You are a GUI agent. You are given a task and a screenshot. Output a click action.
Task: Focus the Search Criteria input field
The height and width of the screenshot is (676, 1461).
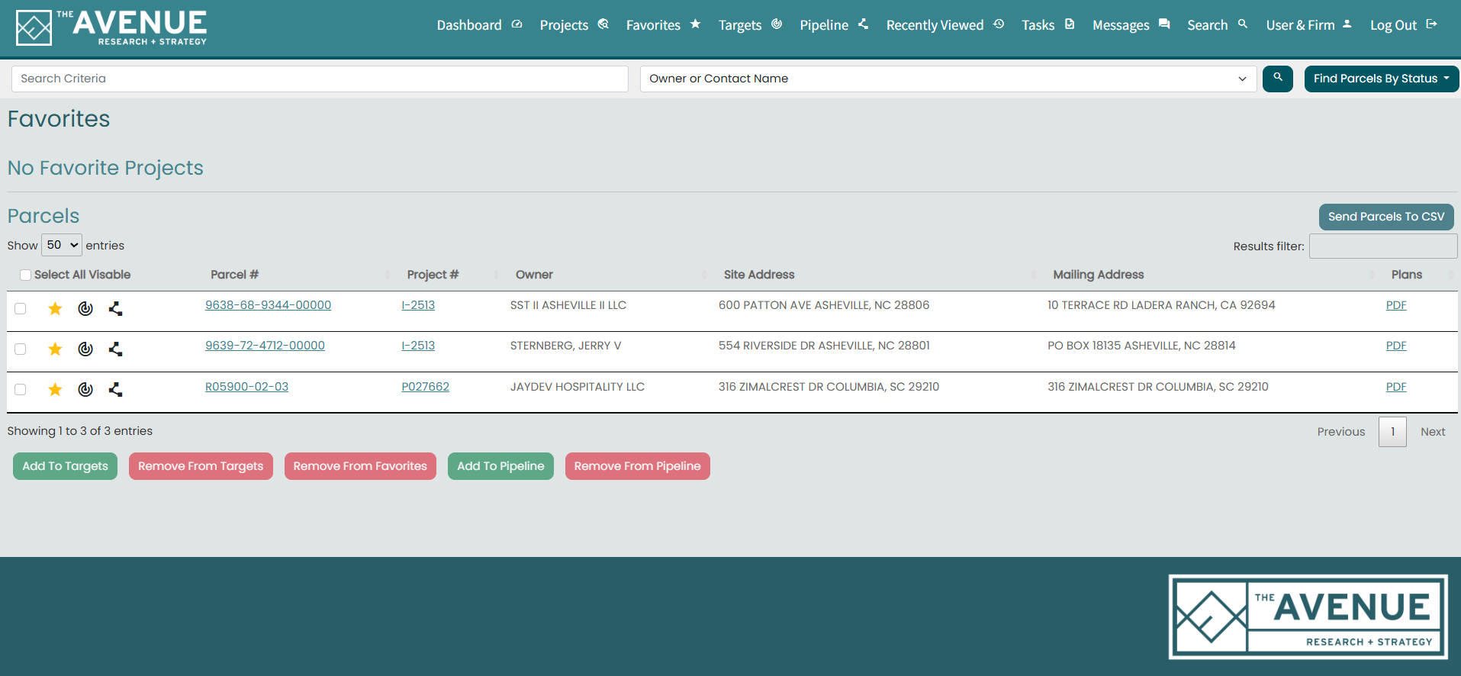click(320, 79)
